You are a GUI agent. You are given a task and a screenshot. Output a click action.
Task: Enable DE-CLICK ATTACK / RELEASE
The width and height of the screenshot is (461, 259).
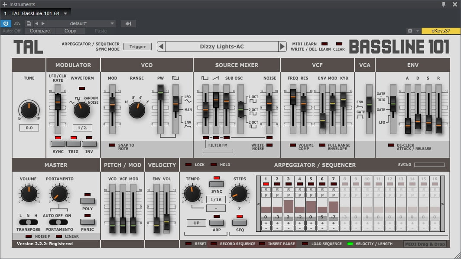[391, 145]
